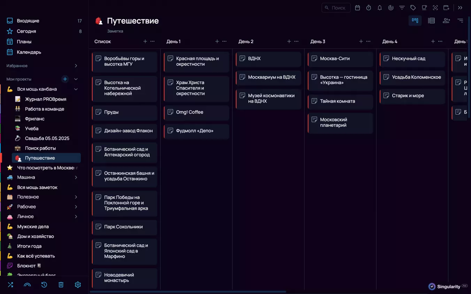Open the Москвариум на ВДНХ card
This screenshot has width=471, height=294.
click(269, 77)
